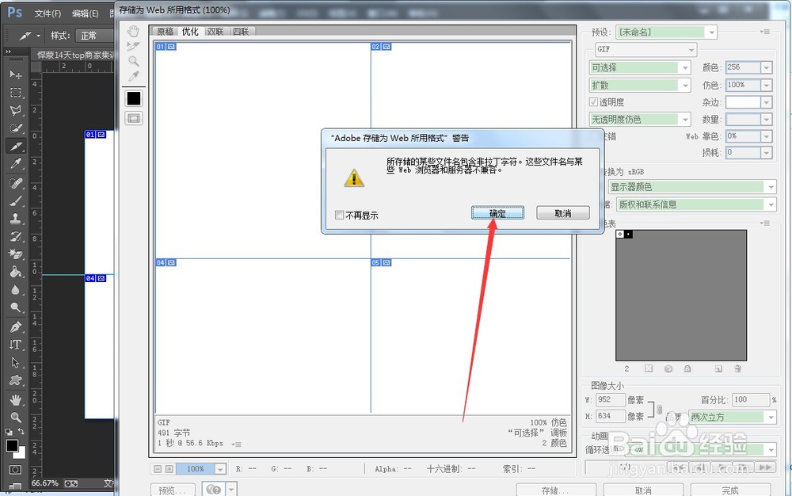Image resolution: width=792 pixels, height=496 pixels.
Task: Select the Quick Selection tool
Action: pyautogui.click(x=16, y=128)
